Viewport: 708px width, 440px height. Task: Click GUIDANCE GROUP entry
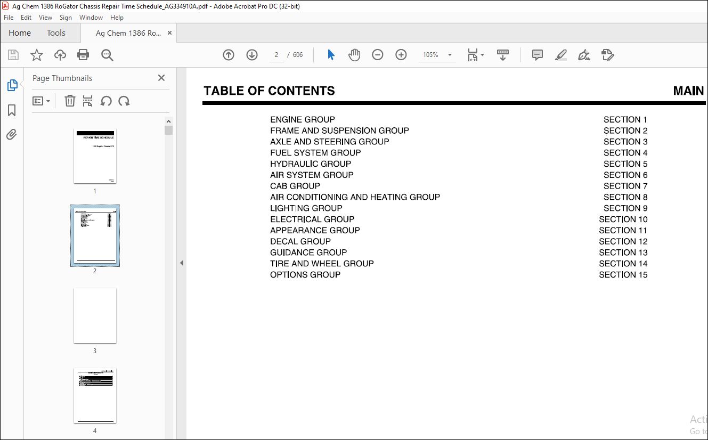pyautogui.click(x=308, y=252)
